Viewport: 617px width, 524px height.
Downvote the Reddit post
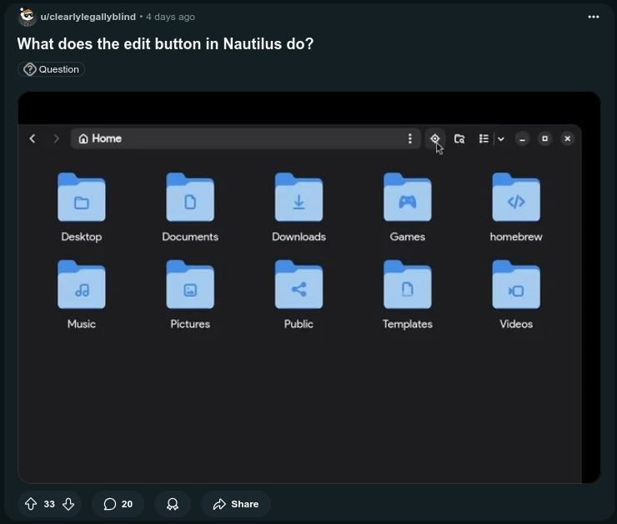click(68, 504)
